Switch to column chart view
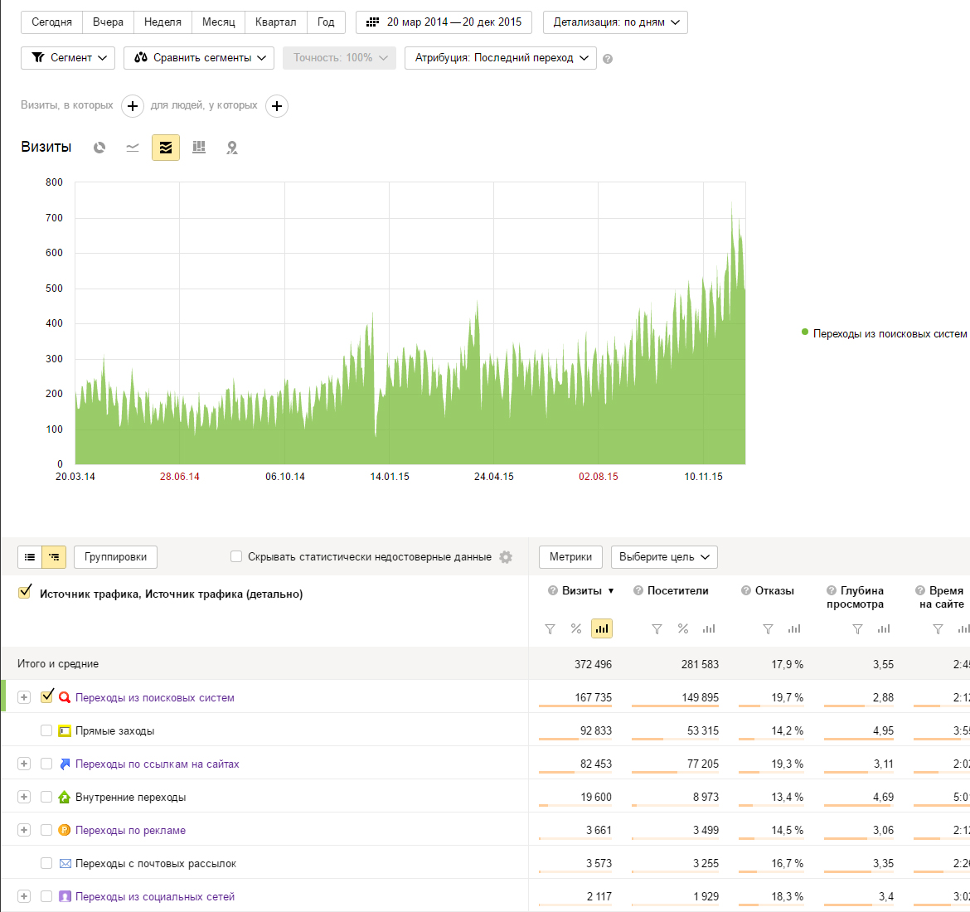This screenshot has width=970, height=912. pyautogui.click(x=199, y=148)
